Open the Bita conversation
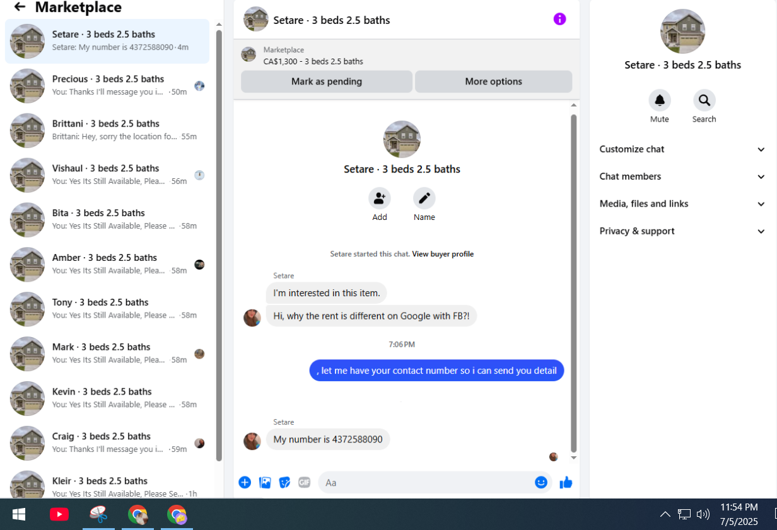This screenshot has height=530, width=777. pyautogui.click(x=107, y=220)
